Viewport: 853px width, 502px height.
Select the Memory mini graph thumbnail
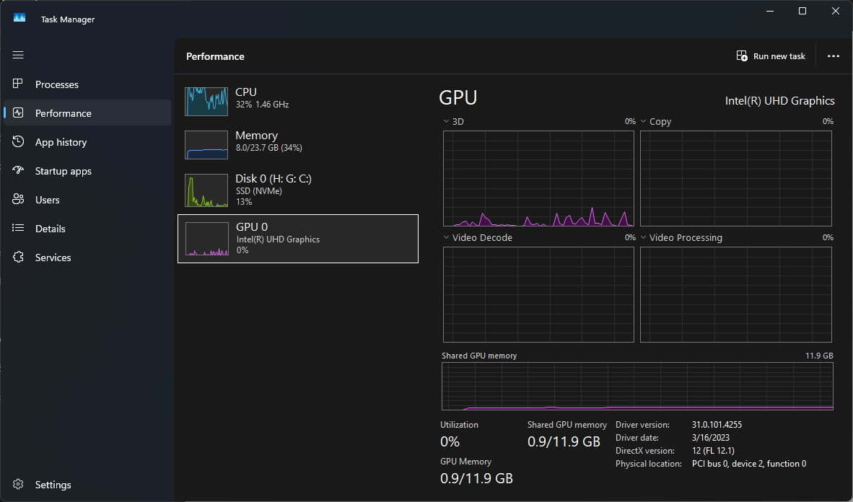click(206, 145)
